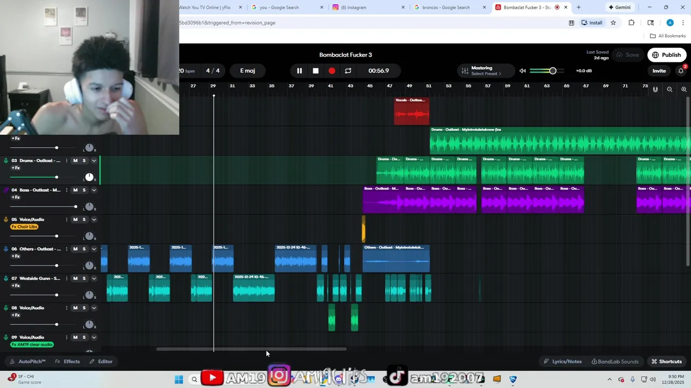Open track 03 Drums three-dot options menu
The image size is (691, 388).
click(x=66, y=161)
